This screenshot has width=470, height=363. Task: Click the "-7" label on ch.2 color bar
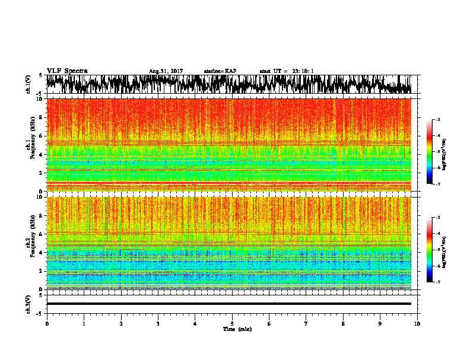point(437,282)
